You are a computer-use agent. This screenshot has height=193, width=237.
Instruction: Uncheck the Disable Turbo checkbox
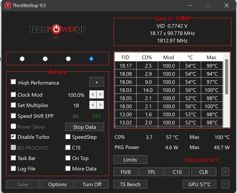pos(13,137)
